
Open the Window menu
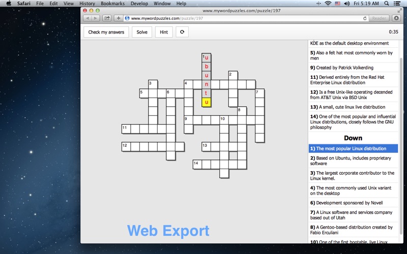click(x=162, y=4)
